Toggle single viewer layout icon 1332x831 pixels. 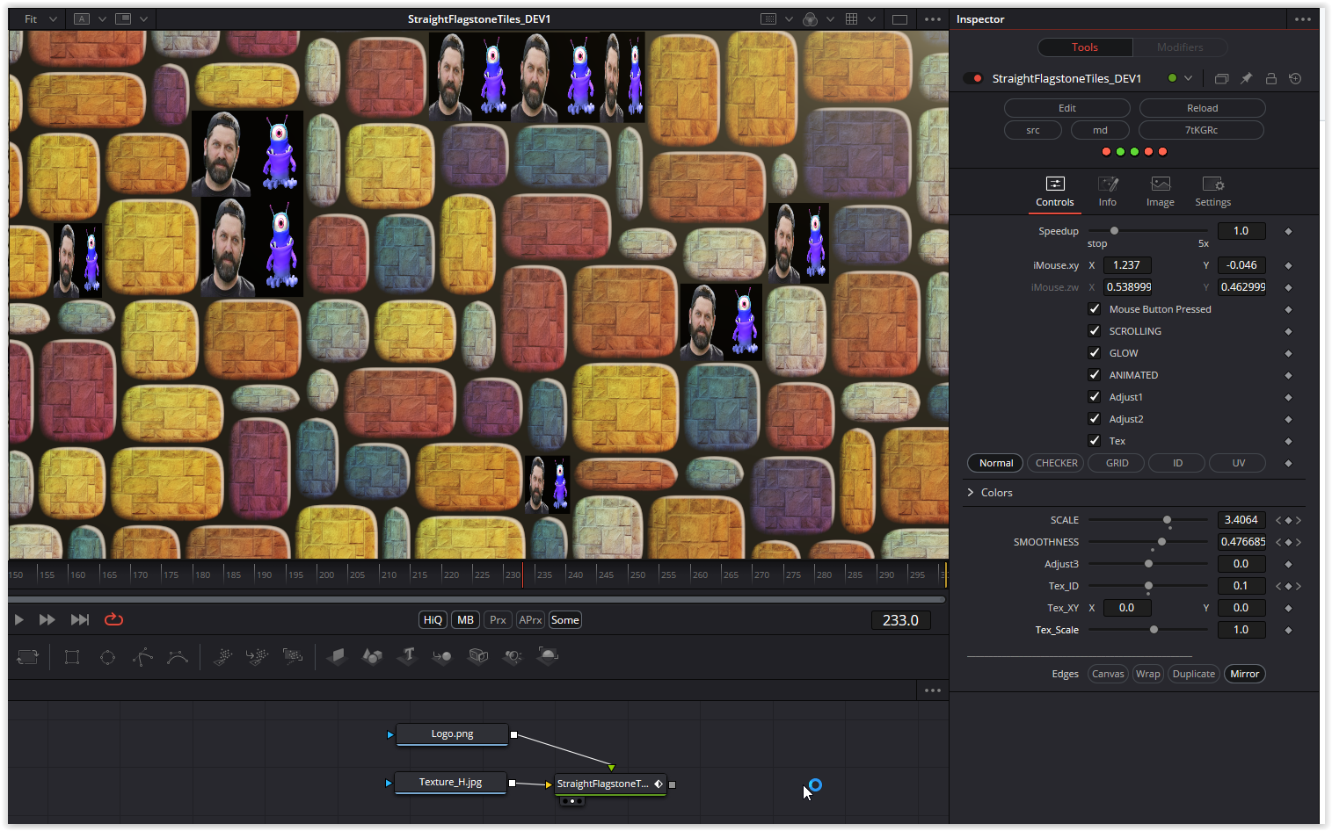click(899, 19)
